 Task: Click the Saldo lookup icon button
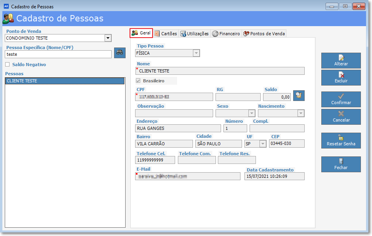click(x=299, y=95)
